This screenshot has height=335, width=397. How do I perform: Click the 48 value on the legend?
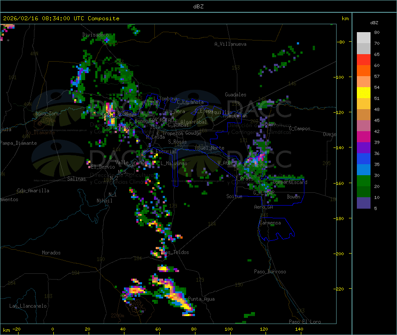(x=377, y=110)
